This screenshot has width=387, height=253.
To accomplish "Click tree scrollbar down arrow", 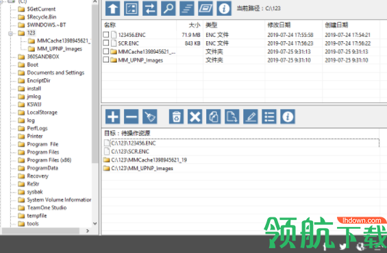I will tap(95, 224).
